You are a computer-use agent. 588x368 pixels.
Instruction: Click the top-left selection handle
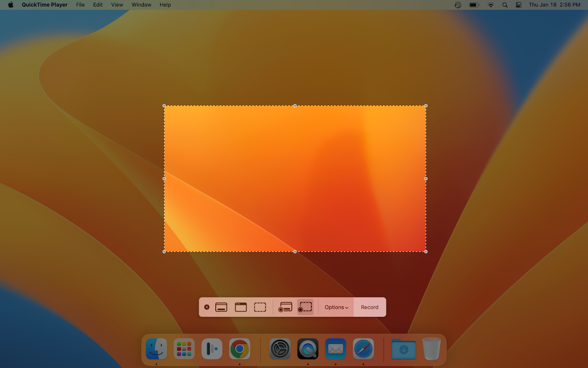164,106
